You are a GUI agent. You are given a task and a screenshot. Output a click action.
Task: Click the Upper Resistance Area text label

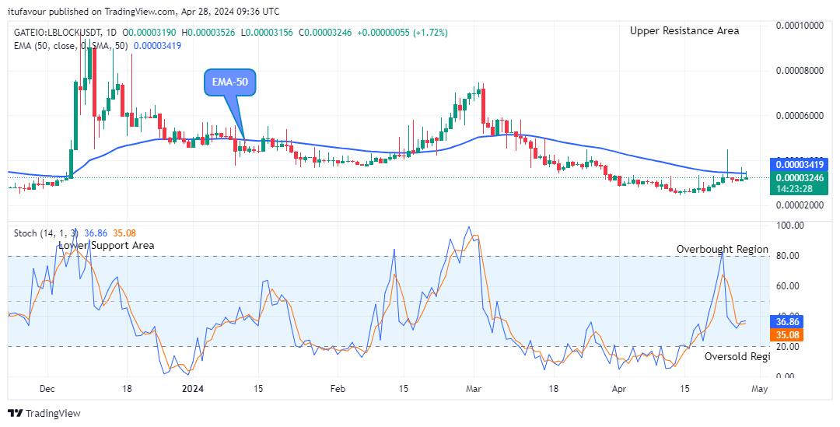point(684,30)
